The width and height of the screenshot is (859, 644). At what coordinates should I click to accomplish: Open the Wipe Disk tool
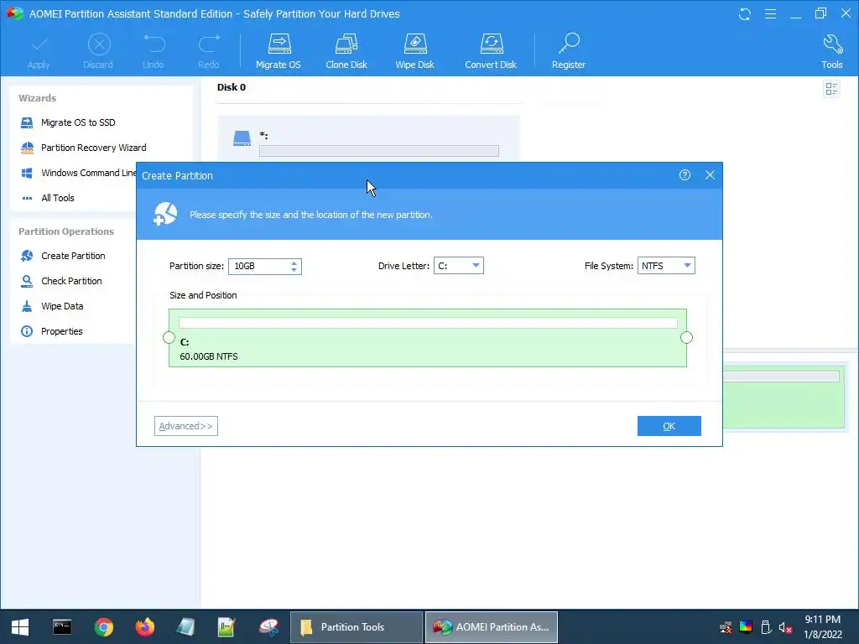coord(414,51)
